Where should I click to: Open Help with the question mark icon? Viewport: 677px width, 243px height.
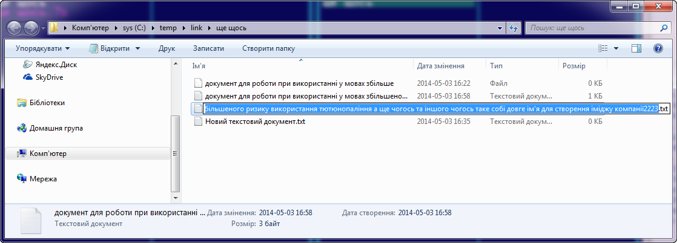(x=658, y=48)
